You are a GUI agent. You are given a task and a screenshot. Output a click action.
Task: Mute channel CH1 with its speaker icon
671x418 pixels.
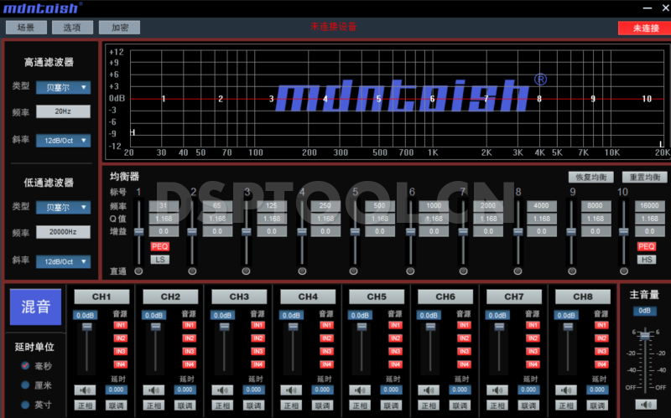click(85, 390)
